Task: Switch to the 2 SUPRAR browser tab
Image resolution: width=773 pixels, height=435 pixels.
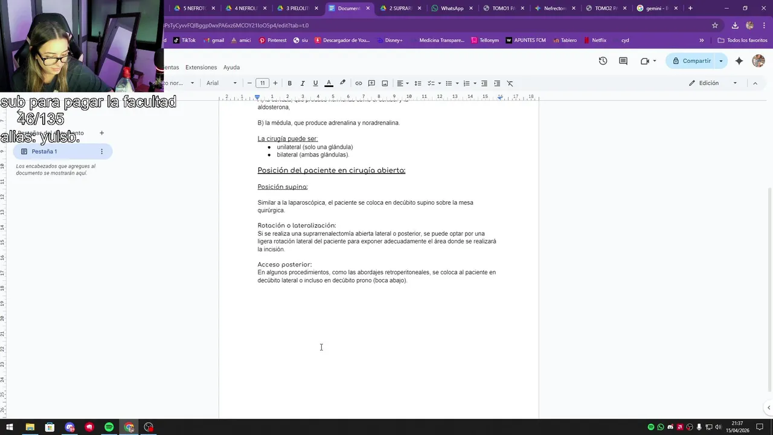Action: click(400, 8)
